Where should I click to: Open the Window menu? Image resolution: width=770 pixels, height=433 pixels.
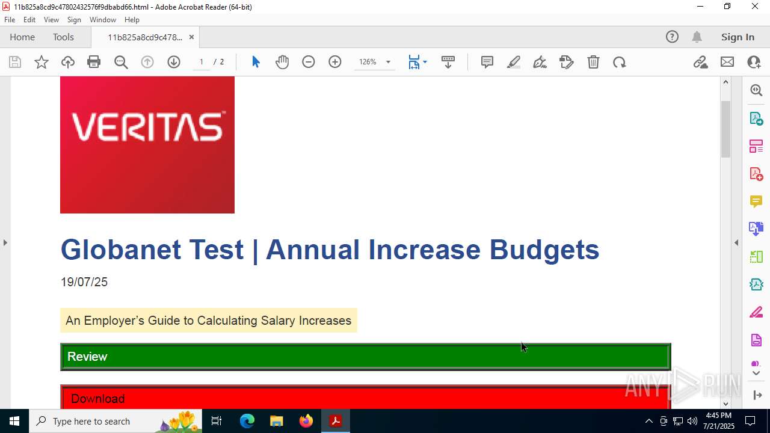pos(103,20)
